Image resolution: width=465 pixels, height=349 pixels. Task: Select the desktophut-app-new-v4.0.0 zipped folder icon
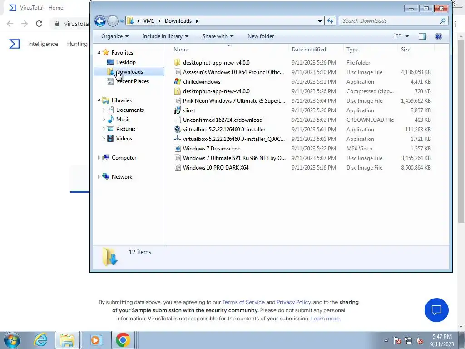click(x=178, y=91)
